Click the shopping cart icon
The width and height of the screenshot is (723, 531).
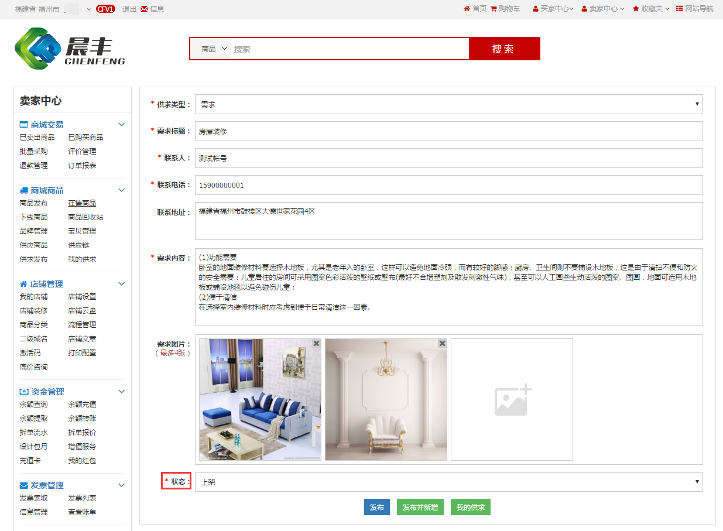494,9
